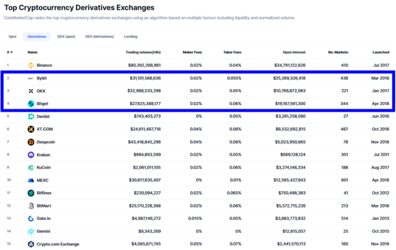The height and width of the screenshot is (250, 396).
Task: Click Binance trading volume $80,392,268,961
Action: [x=144, y=66]
